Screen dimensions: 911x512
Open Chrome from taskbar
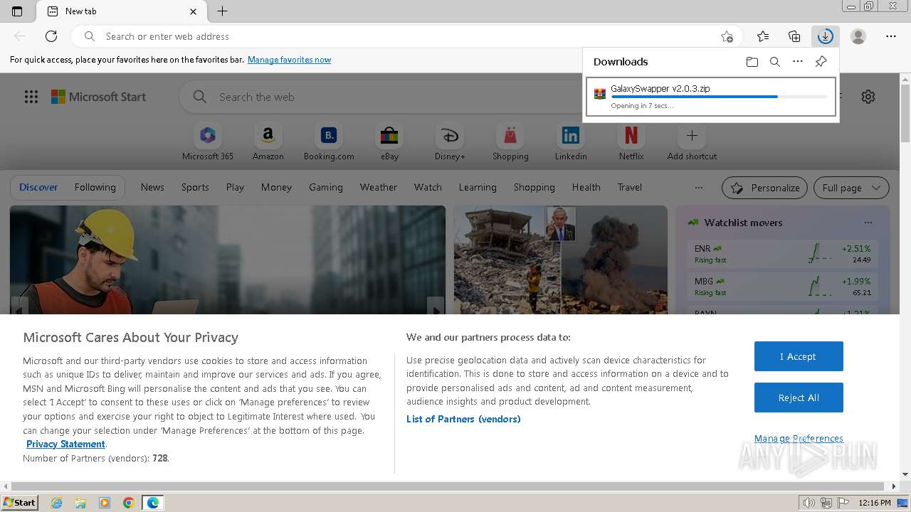[x=128, y=503]
